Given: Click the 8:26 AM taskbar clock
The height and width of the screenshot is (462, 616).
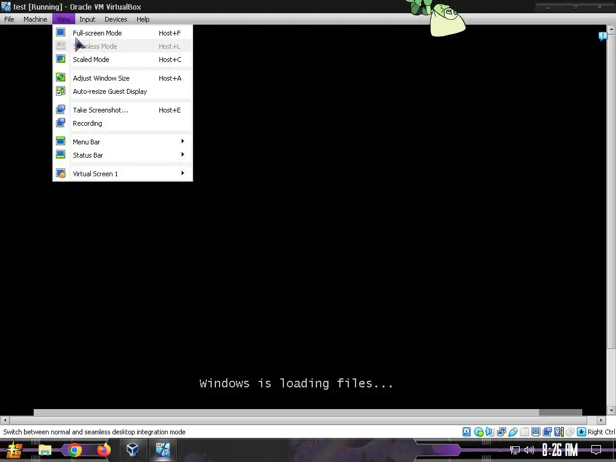Looking at the screenshot, I should pos(560,450).
